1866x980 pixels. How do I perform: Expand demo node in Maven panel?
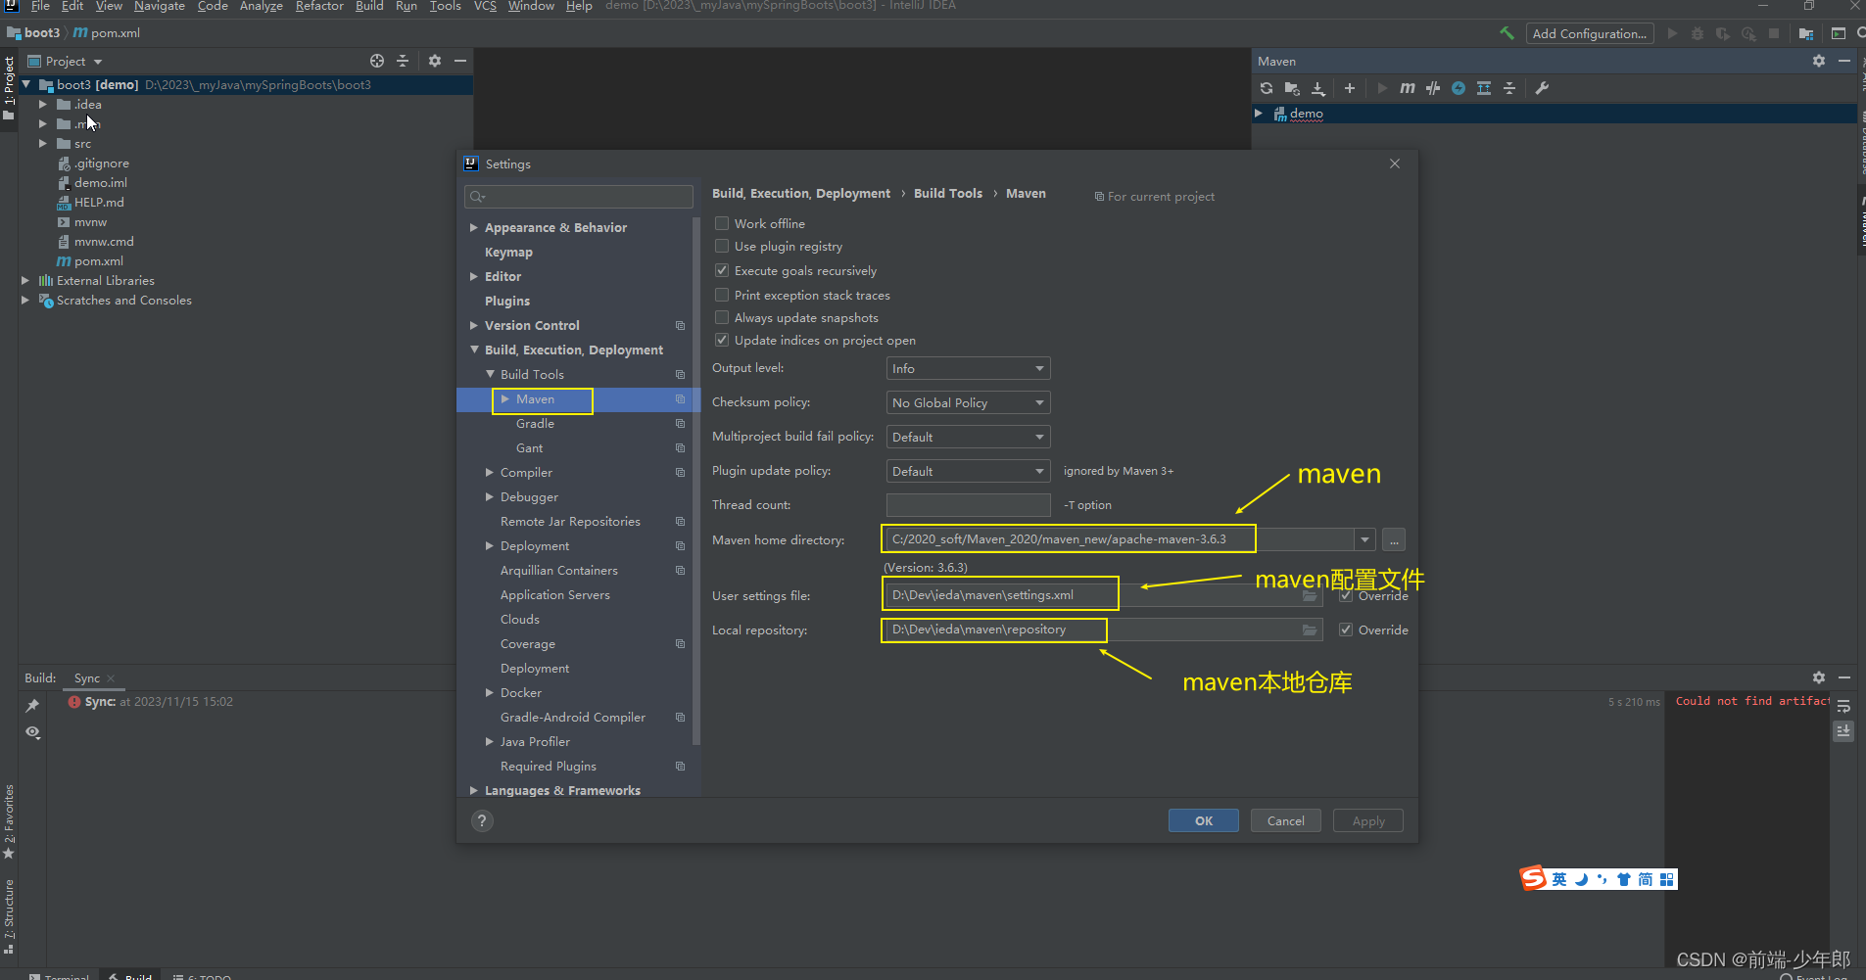click(1259, 114)
